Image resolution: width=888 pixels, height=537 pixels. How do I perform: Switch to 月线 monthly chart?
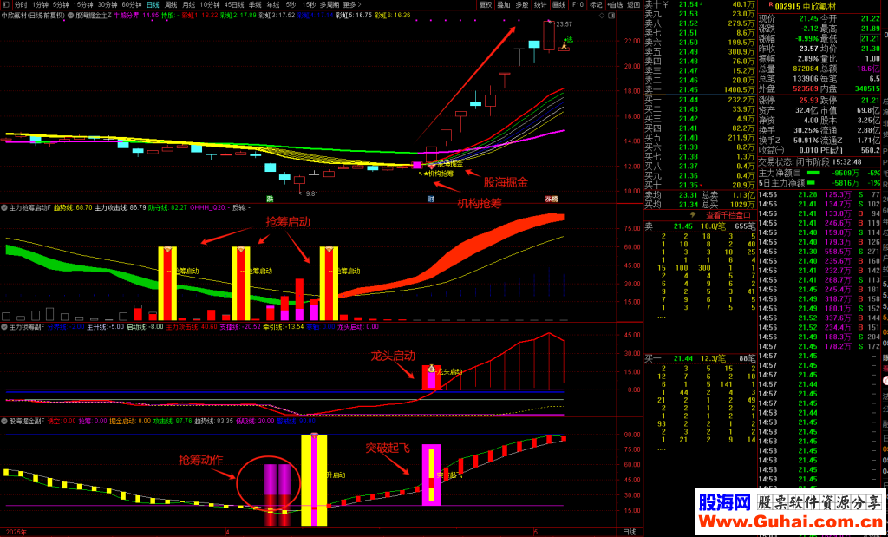[x=188, y=4]
